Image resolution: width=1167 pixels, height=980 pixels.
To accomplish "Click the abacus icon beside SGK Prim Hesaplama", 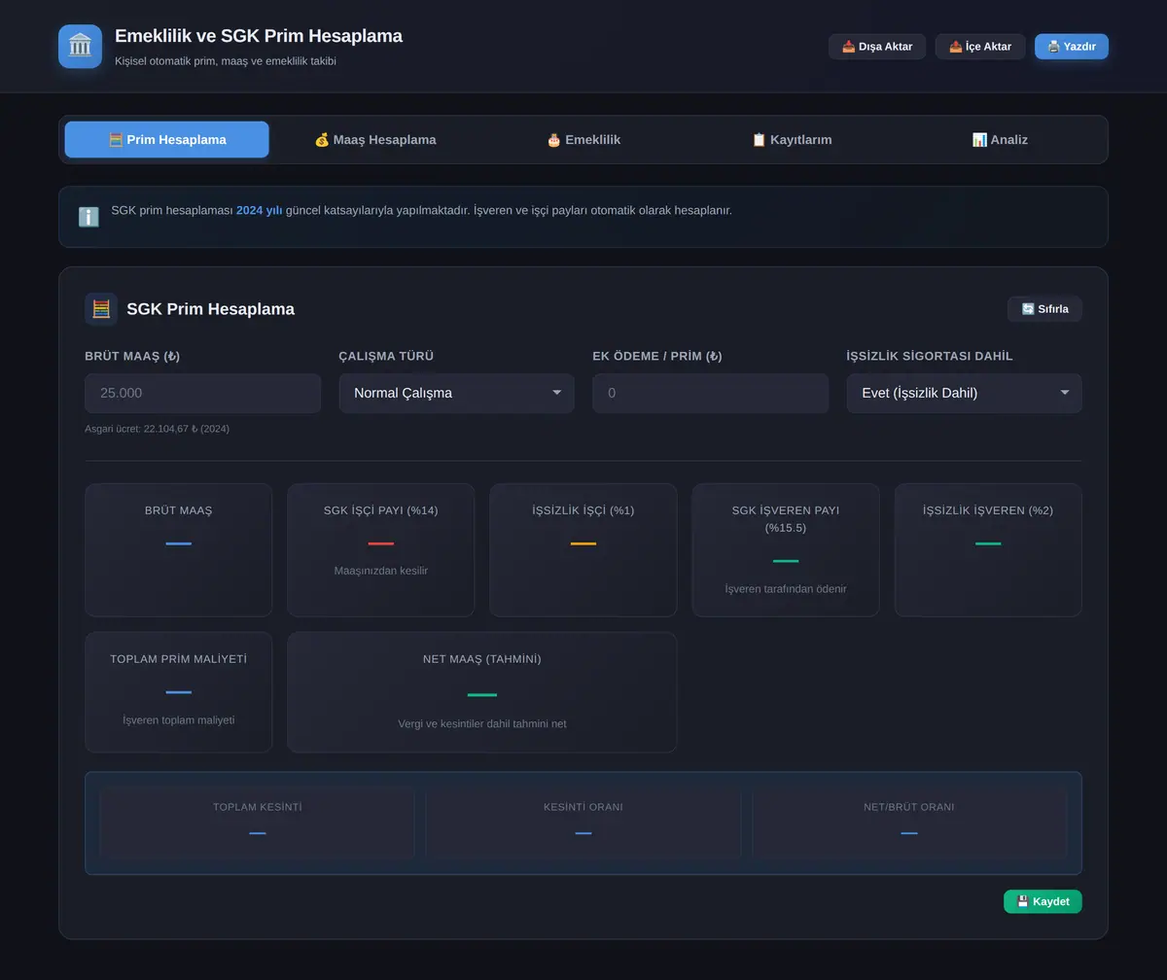I will tap(101, 309).
